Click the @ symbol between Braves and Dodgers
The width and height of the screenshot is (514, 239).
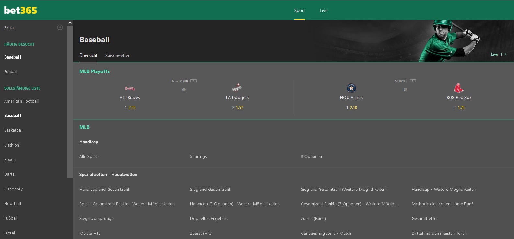pos(184,89)
